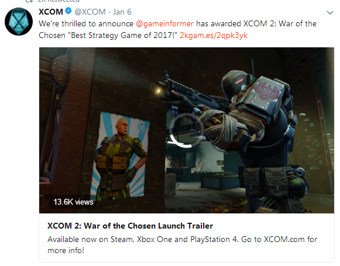Click the 13.6K views label
This screenshot has height=266, width=340.
[73, 202]
